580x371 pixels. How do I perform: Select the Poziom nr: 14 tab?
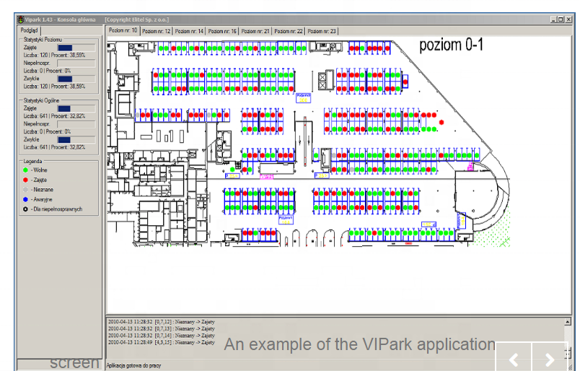189,32
